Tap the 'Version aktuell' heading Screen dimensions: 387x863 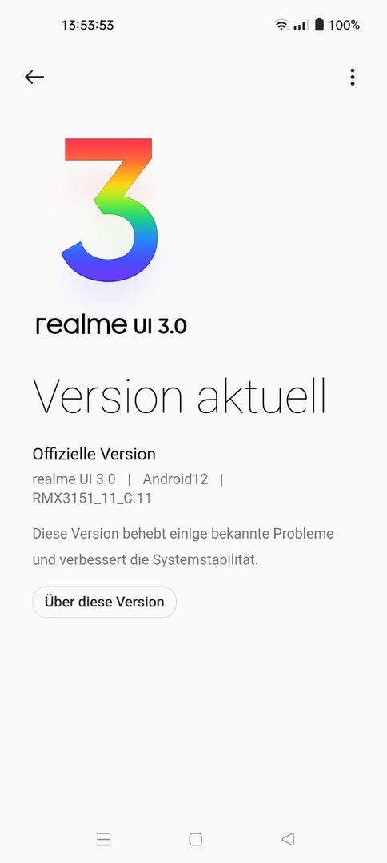point(179,396)
